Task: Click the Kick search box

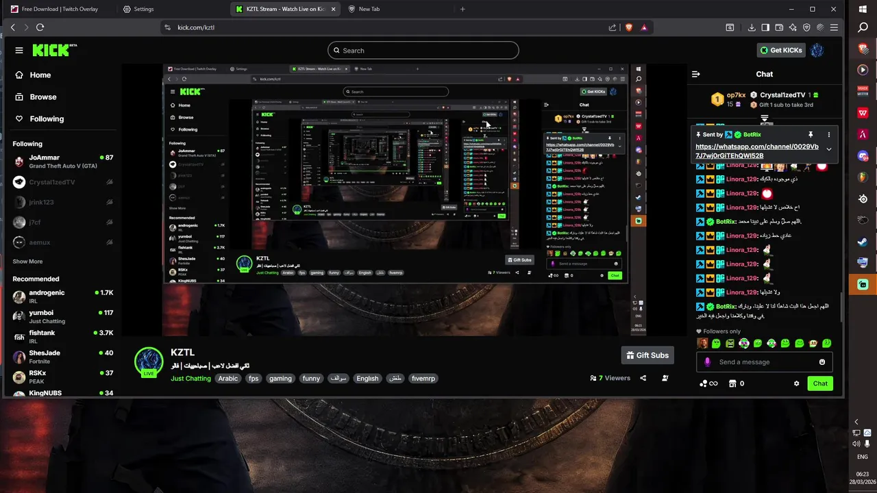Action: (423, 50)
